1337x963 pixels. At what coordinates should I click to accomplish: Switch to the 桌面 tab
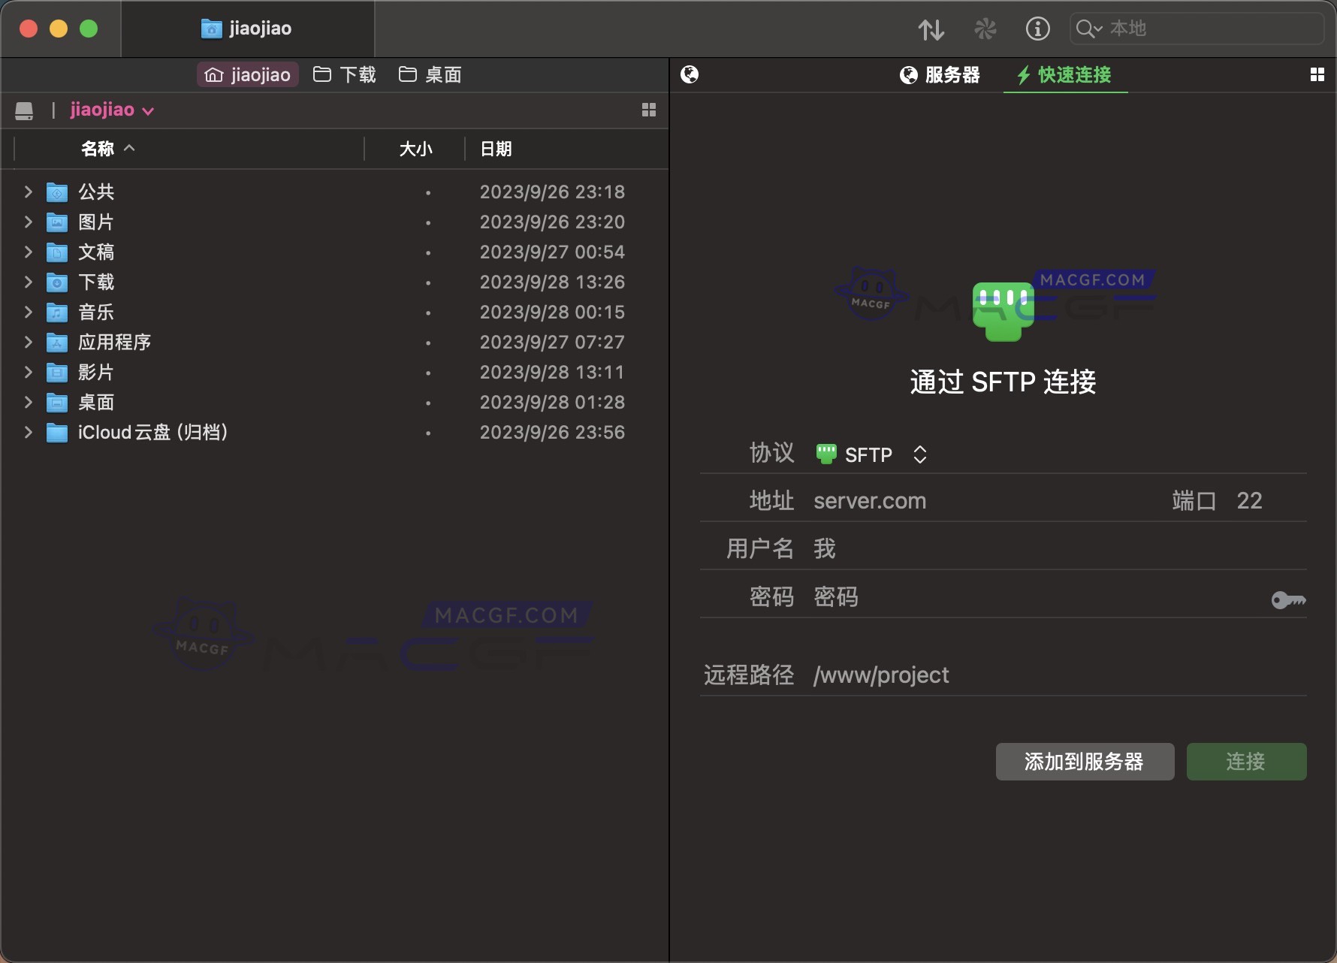[430, 74]
